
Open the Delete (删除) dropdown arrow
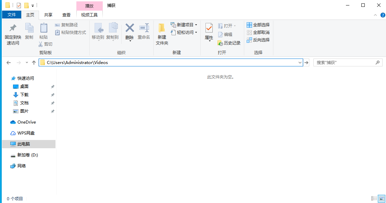[x=130, y=41]
